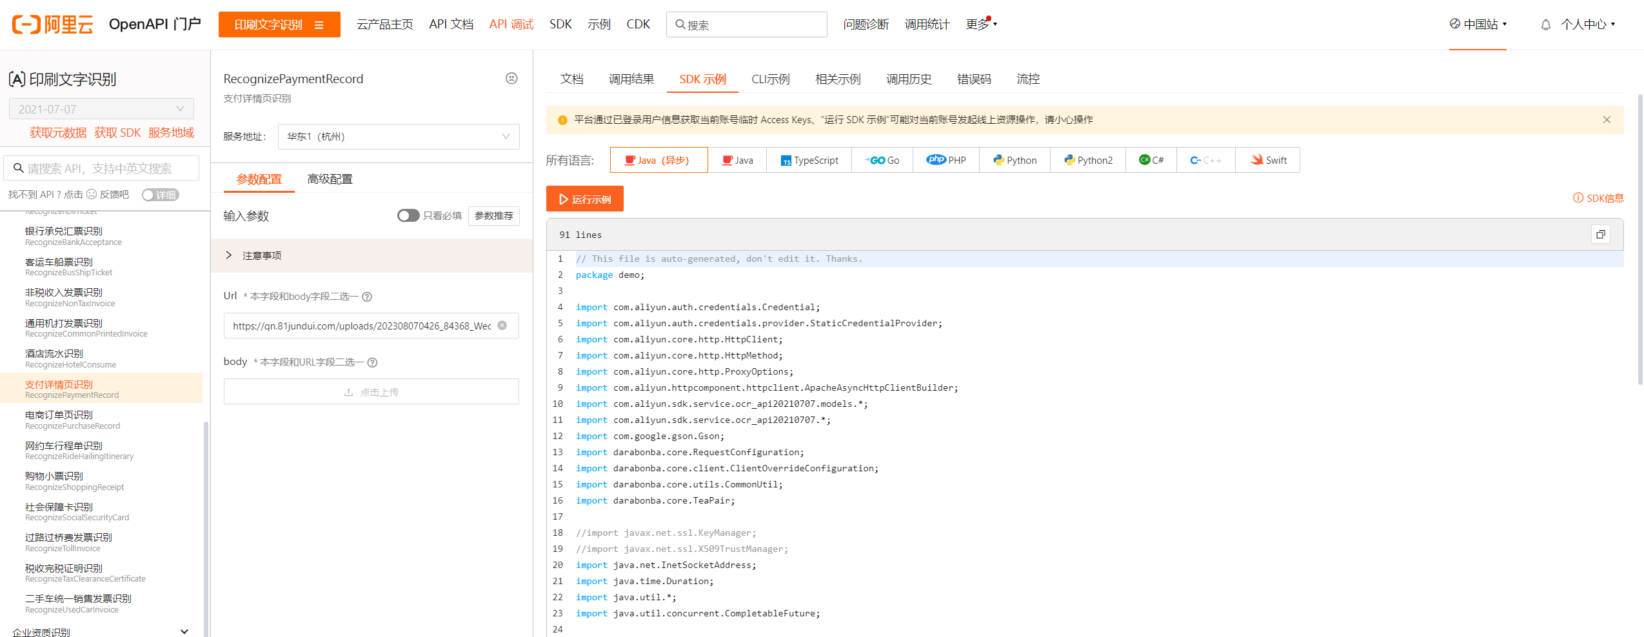
Task: Copy code with the copy icon
Action: pos(1601,234)
